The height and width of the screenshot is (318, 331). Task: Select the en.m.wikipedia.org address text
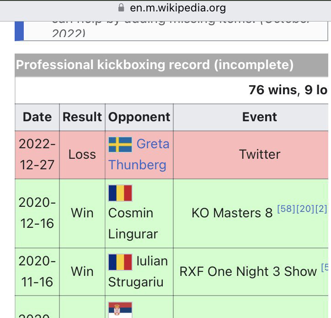tap(178, 8)
